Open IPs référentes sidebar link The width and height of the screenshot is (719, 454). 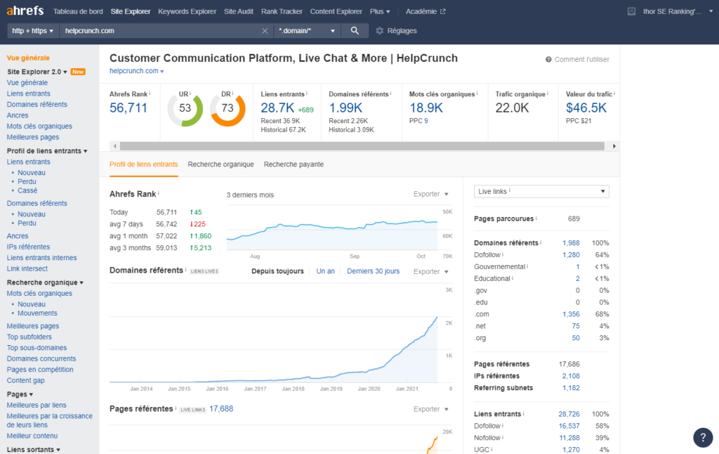pos(28,247)
